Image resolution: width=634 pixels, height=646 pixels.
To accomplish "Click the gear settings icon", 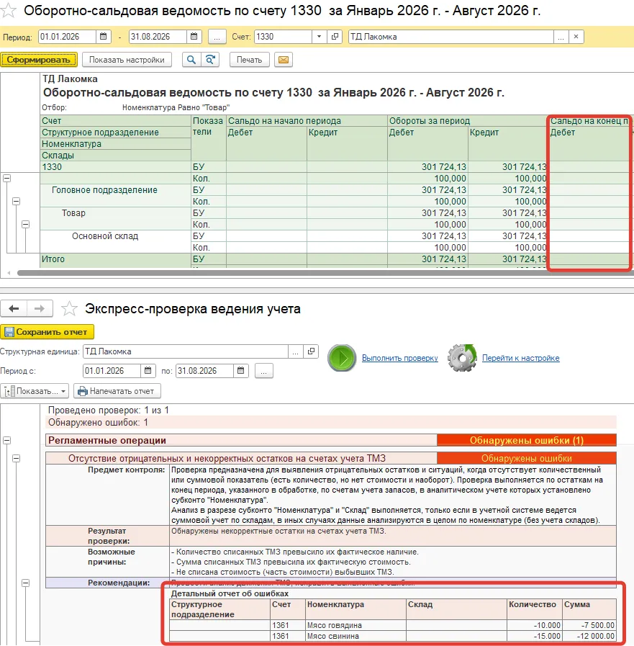I will pos(462,358).
